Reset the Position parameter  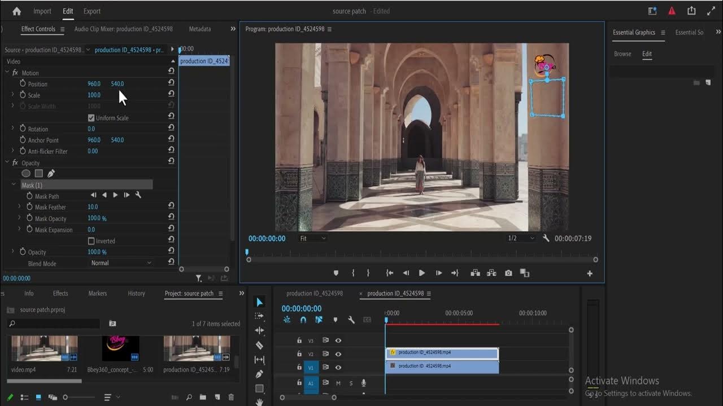tap(171, 83)
